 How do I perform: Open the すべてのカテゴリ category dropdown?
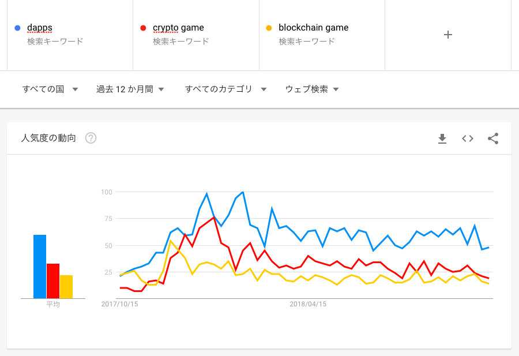coord(225,89)
